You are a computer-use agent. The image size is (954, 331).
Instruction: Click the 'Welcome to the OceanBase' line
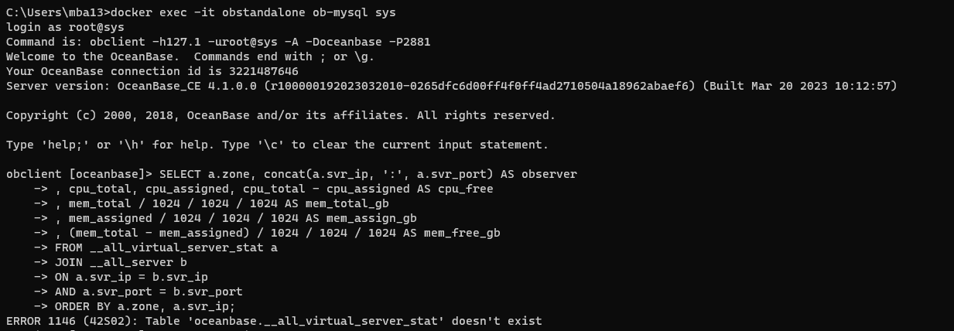211,56
